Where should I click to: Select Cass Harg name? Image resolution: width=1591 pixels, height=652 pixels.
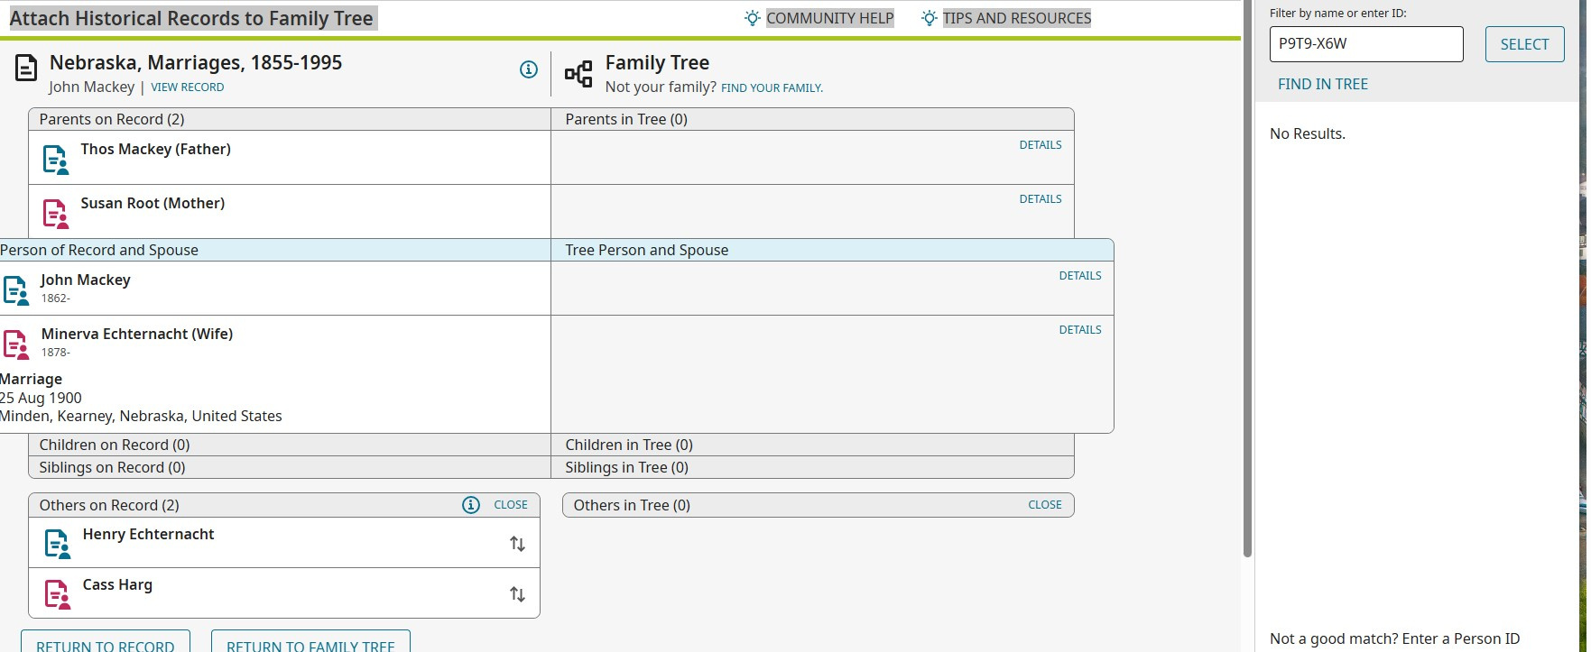pyautogui.click(x=117, y=584)
